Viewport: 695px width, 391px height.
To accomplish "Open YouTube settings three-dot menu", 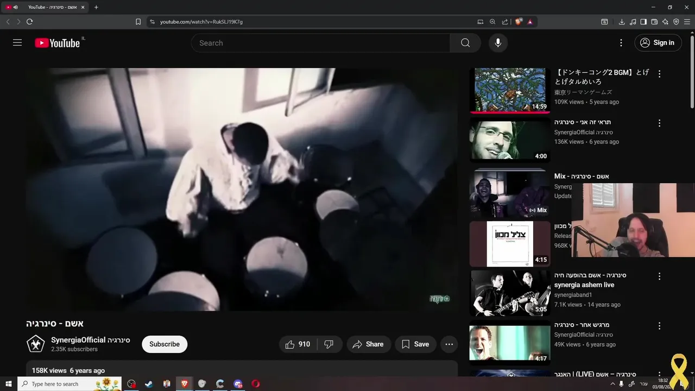I will point(621,43).
